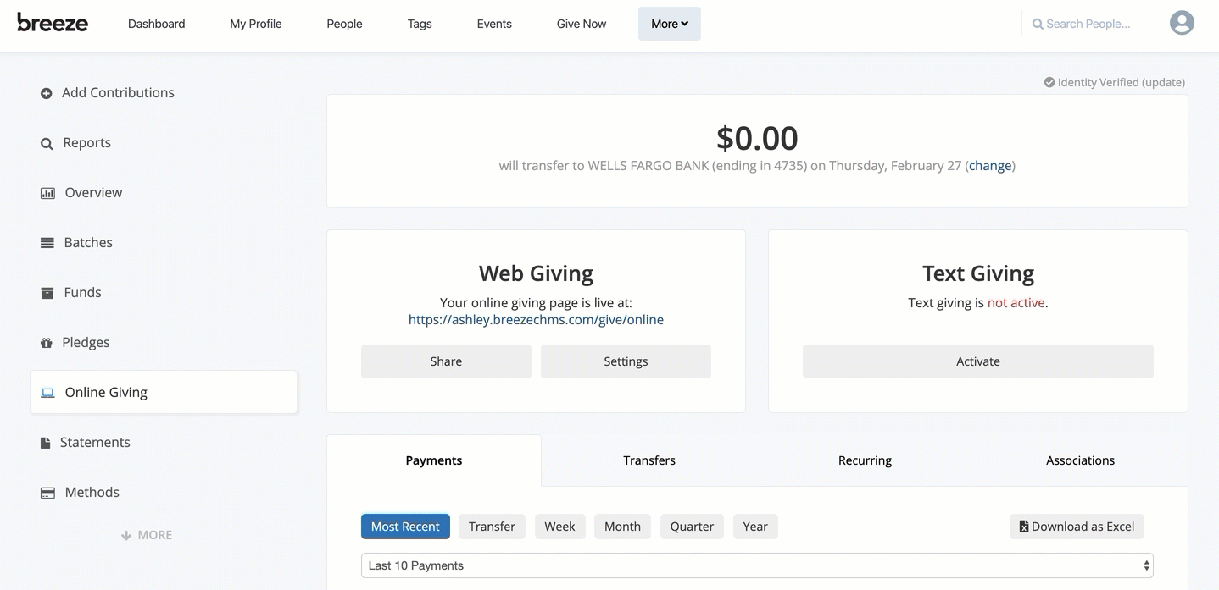The width and height of the screenshot is (1219, 590).
Task: Select the Month filter button
Action: click(622, 527)
